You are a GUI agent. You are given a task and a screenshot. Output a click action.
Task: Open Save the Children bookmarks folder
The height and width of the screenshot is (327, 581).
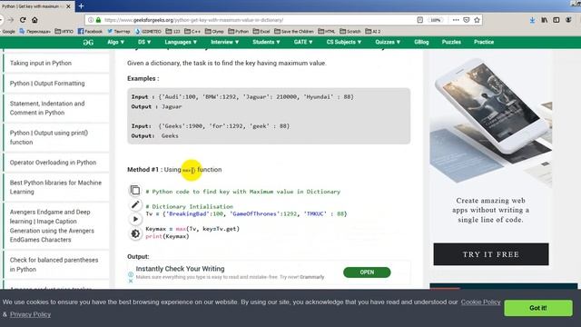294,32
